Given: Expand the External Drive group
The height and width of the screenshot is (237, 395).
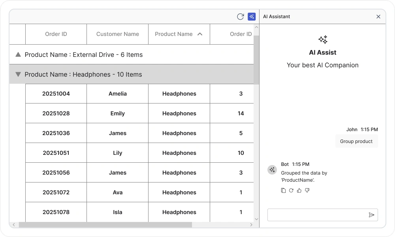Looking at the screenshot, I should pos(18,55).
